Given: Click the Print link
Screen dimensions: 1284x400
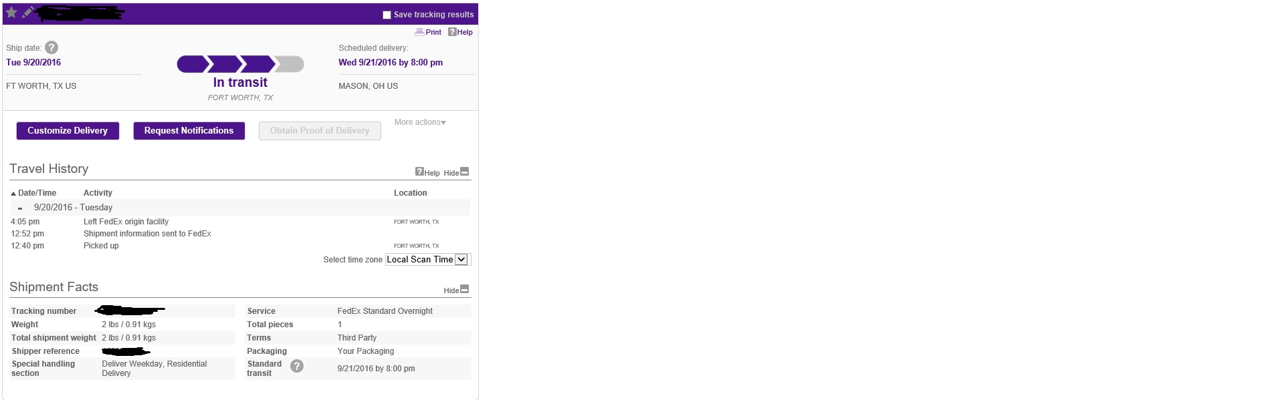Looking at the screenshot, I should coord(428,32).
